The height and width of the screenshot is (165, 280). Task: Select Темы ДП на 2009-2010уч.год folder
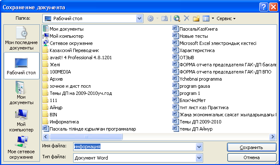(77, 93)
